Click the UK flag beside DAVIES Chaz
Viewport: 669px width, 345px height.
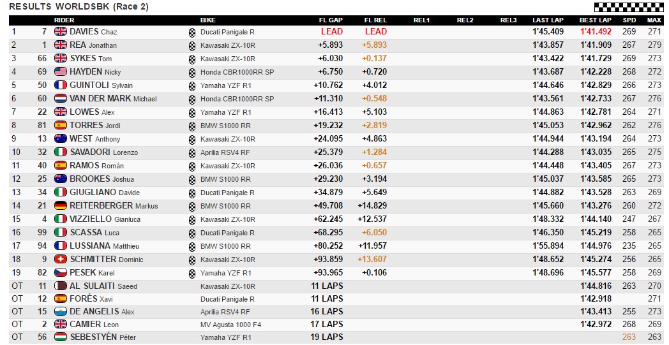61,32
